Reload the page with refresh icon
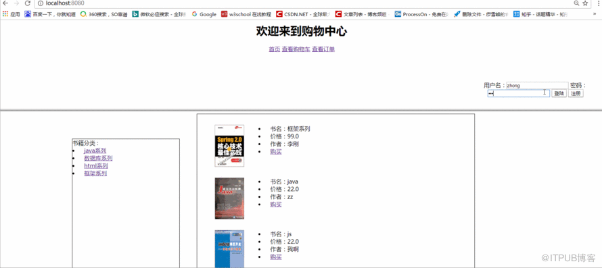The width and height of the screenshot is (602, 268). [x=27, y=3]
